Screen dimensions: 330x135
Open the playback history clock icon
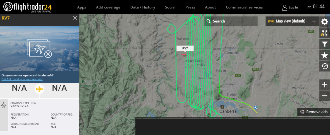(x=325, y=66)
